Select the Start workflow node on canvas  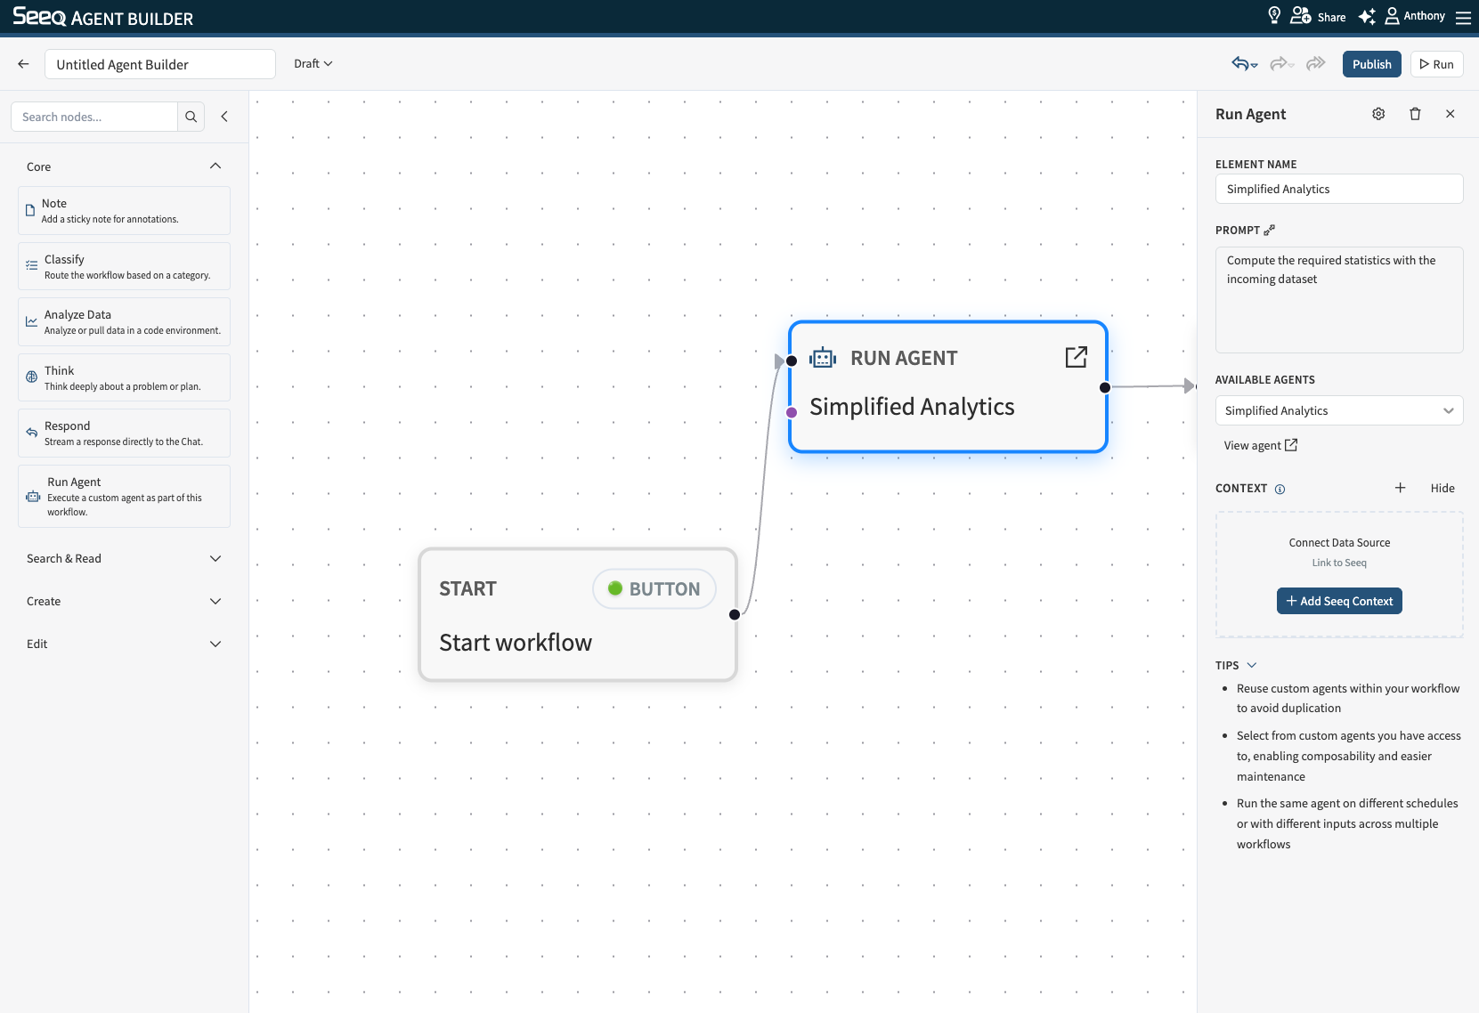(578, 615)
